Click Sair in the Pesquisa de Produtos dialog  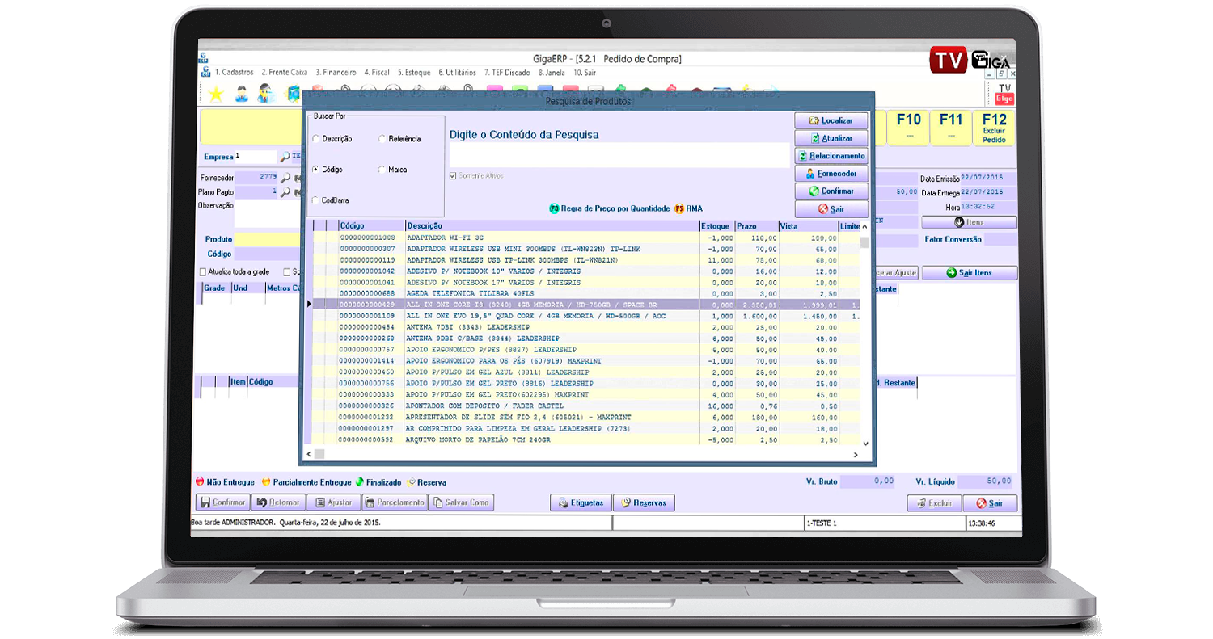[x=831, y=209]
